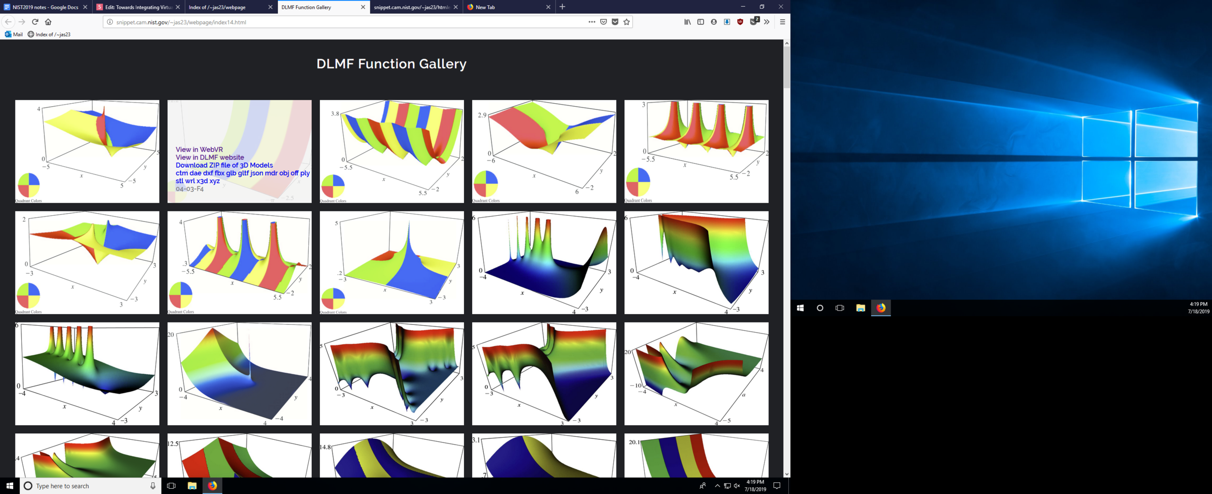This screenshot has width=1212, height=494.
Task: Click Download ZIP file of 3D Models
Action: click(x=224, y=165)
